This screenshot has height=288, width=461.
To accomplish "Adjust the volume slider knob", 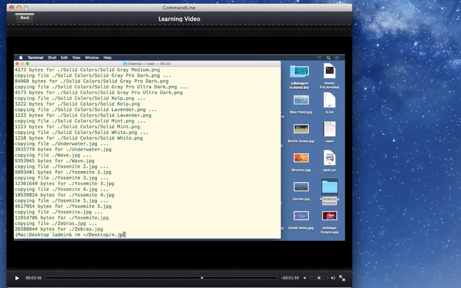I will (x=319, y=278).
